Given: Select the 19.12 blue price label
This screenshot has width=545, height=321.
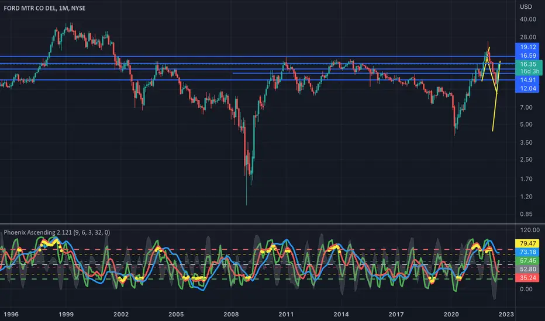Looking at the screenshot, I should 527,47.
